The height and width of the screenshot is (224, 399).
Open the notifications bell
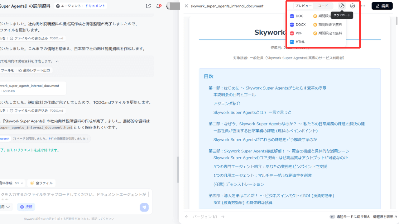(159, 6)
